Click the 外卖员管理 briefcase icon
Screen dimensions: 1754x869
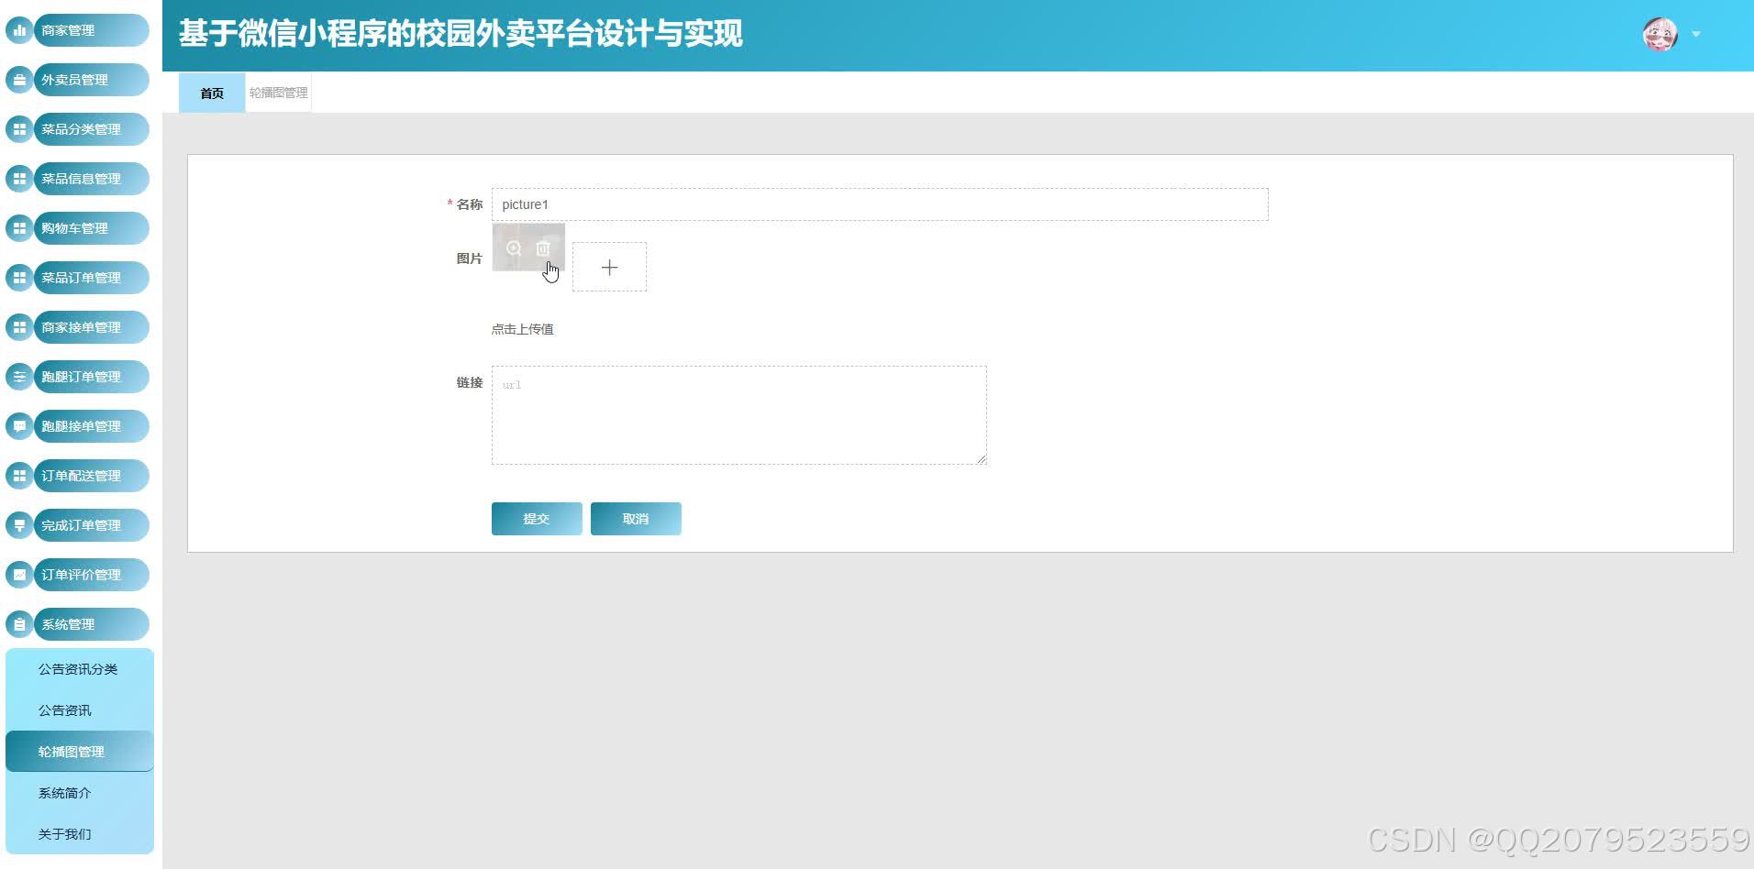pos(18,79)
